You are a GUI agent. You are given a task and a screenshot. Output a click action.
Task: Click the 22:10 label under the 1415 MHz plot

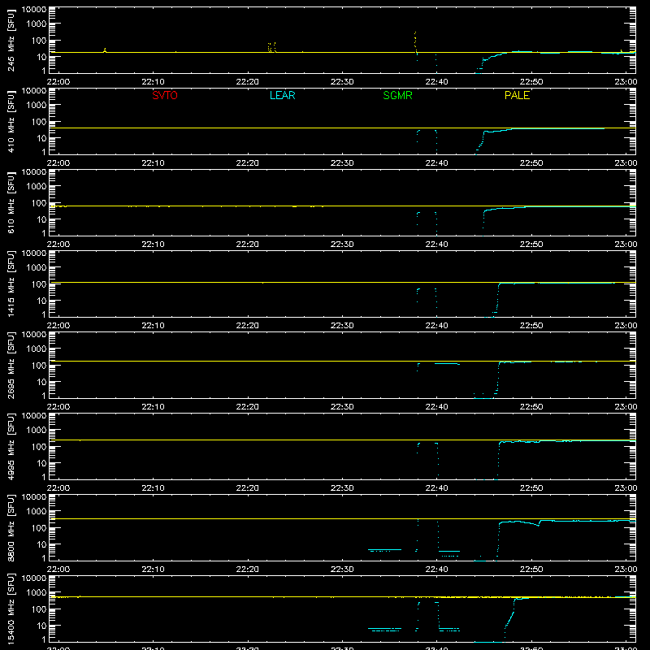[153, 326]
